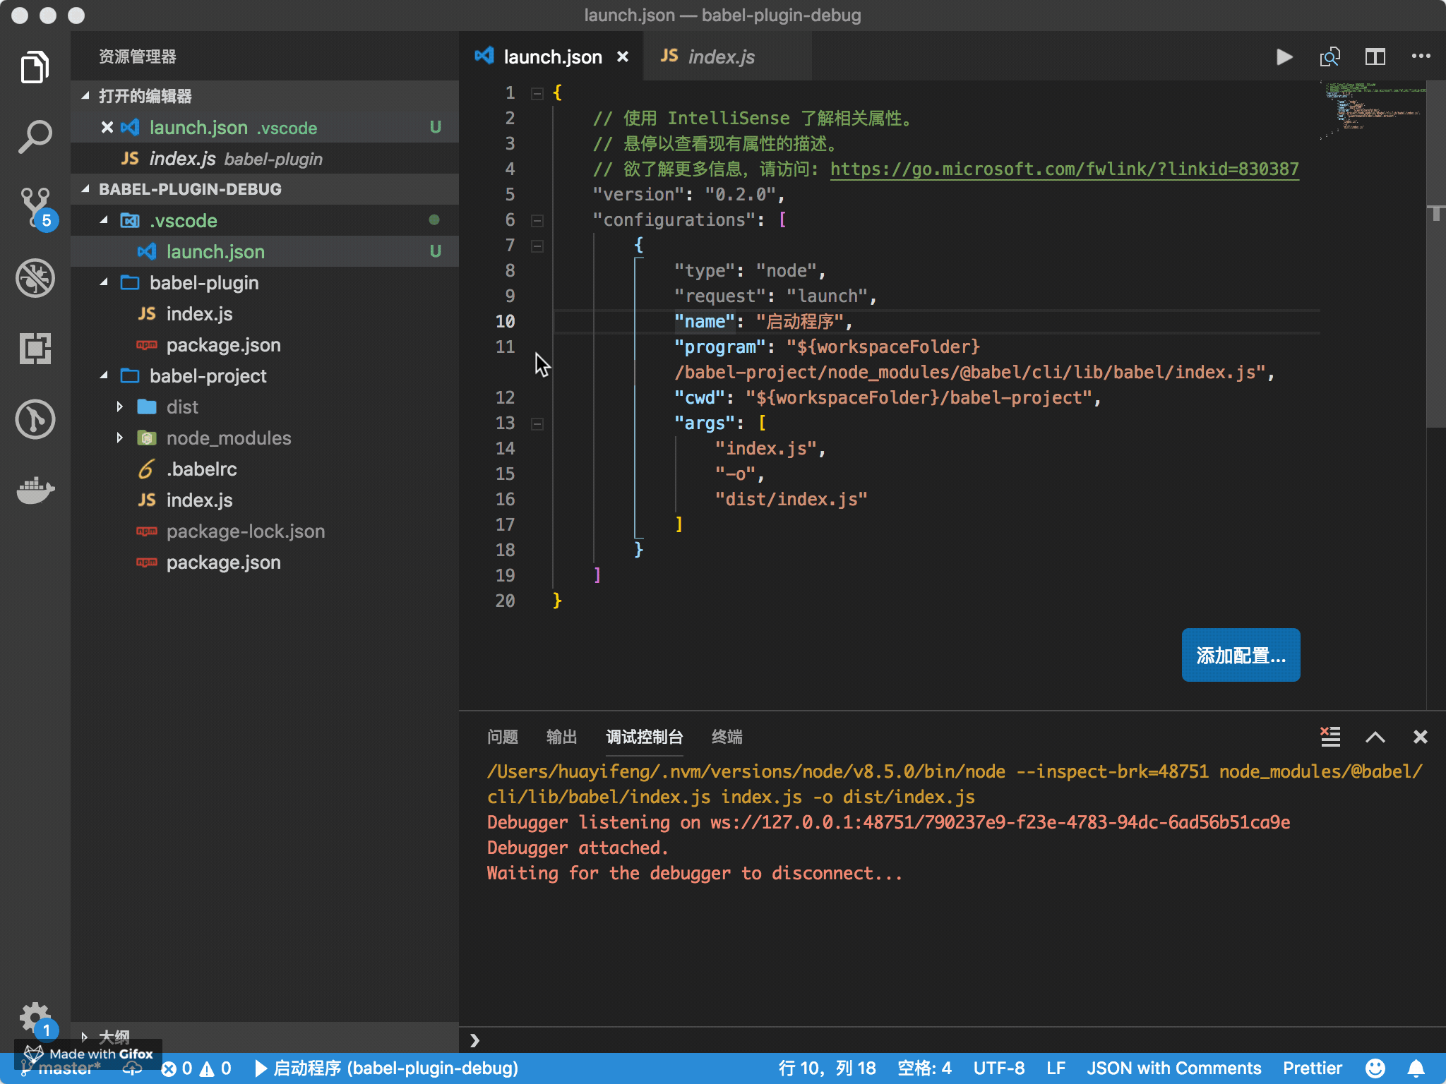Open the GitLens view icon in activity bar
1446x1084 pixels.
coord(35,419)
